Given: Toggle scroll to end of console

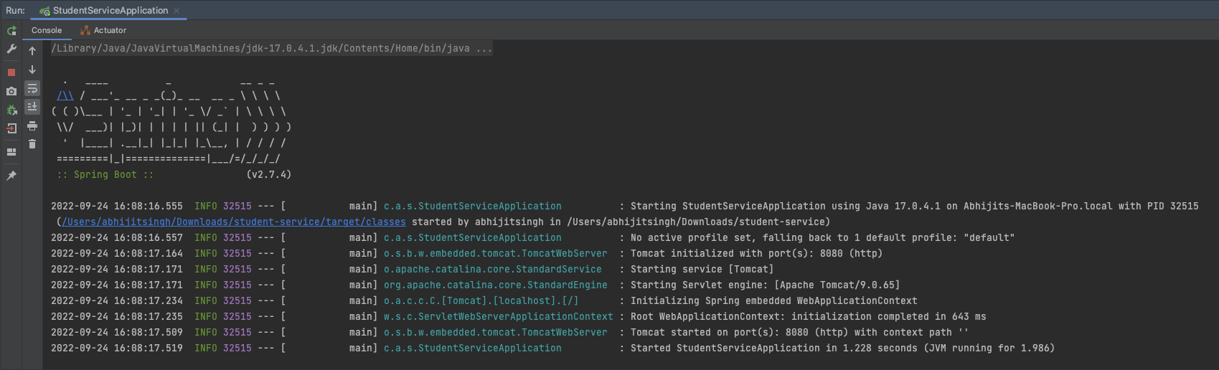Looking at the screenshot, I should coord(32,107).
